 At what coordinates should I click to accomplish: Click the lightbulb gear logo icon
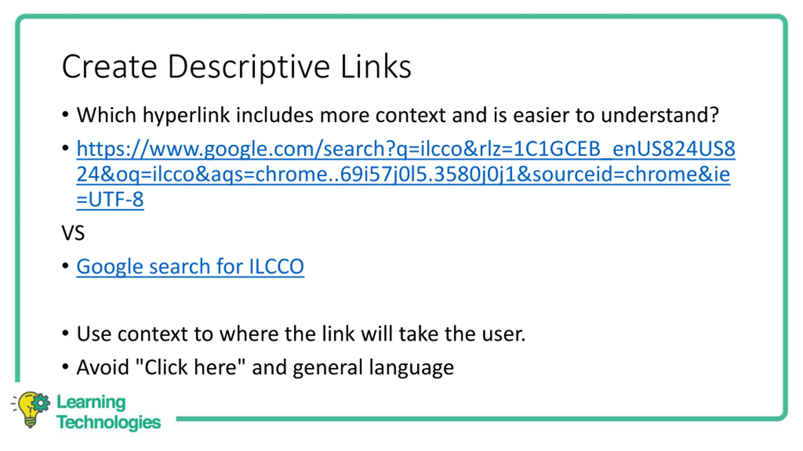30,409
